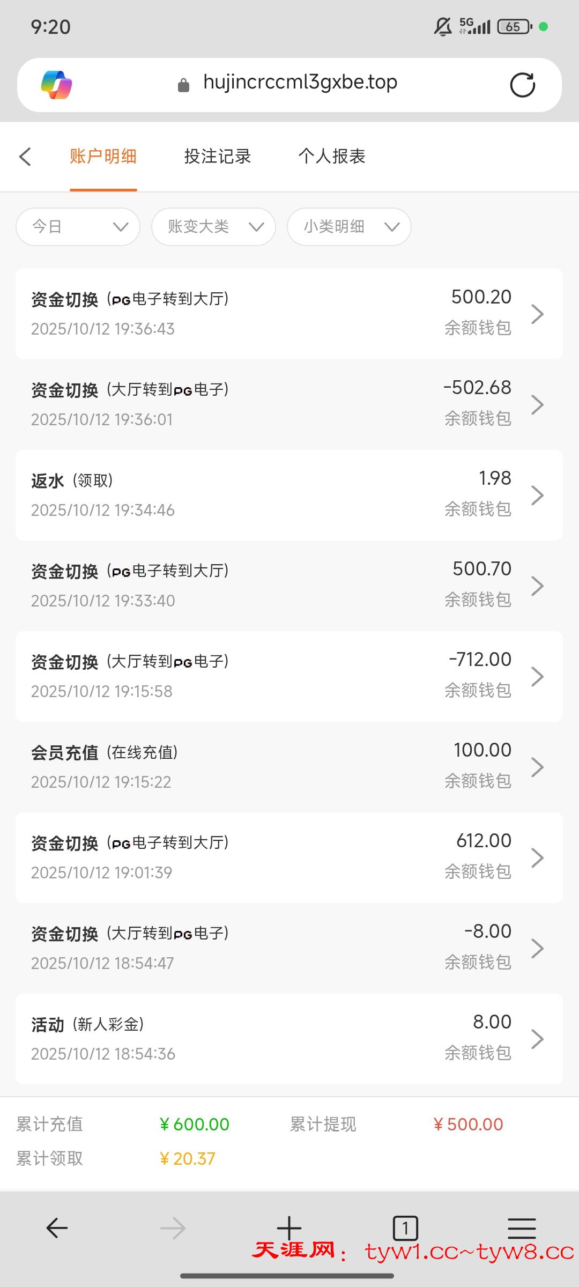The width and height of the screenshot is (579, 1287).
Task: Open the tab switcher icon
Action: 405,1227
